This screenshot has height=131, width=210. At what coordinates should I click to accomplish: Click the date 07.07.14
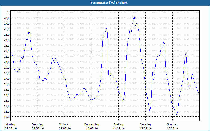(11, 128)
